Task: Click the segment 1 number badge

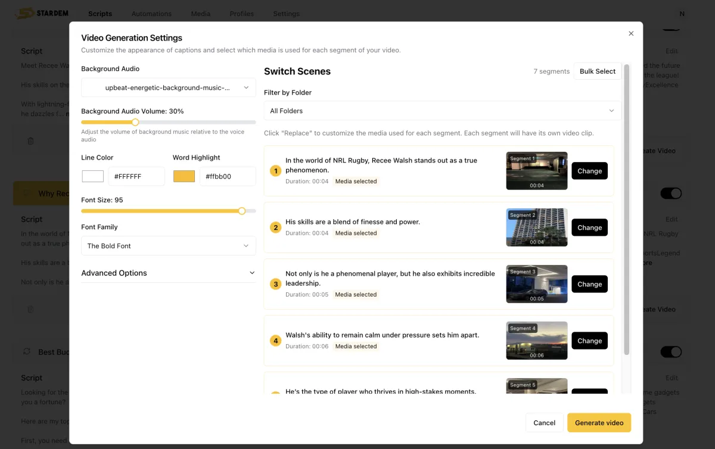Action: pos(275,171)
